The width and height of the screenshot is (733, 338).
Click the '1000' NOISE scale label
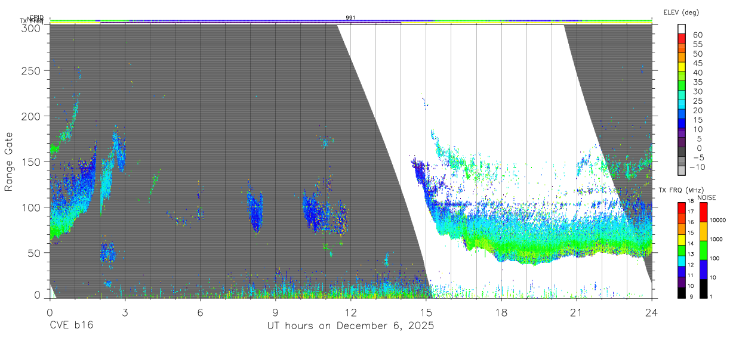coord(717,239)
